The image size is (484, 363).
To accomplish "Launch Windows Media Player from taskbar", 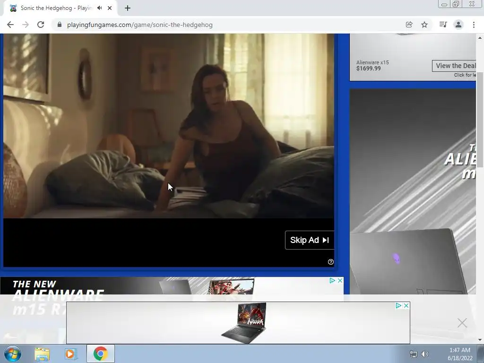I will tap(71, 354).
